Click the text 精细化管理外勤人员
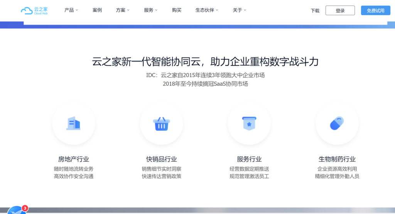The height and width of the screenshot is (214, 395). (x=337, y=176)
